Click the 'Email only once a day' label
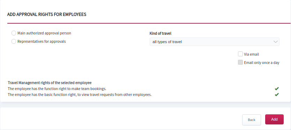The image size is (291, 130). point(262,63)
